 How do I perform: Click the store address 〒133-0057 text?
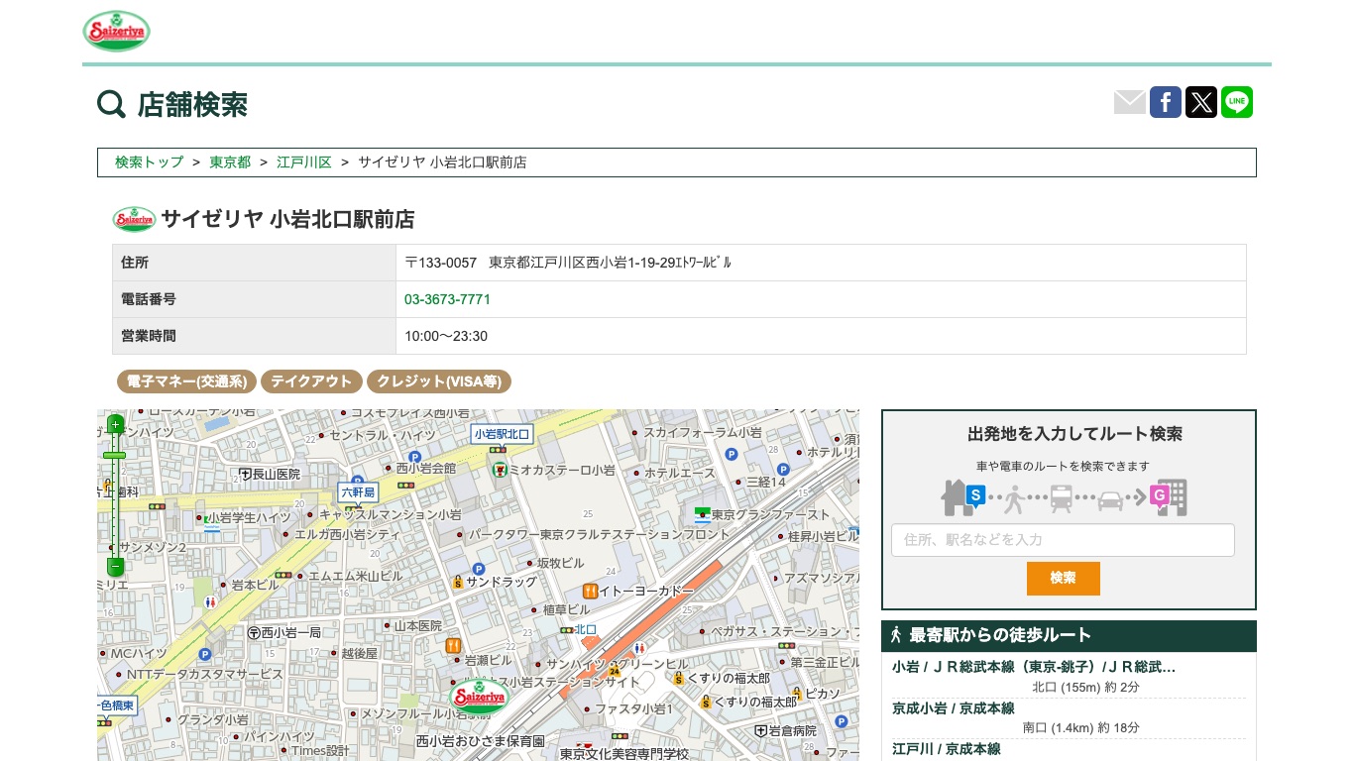568,263
